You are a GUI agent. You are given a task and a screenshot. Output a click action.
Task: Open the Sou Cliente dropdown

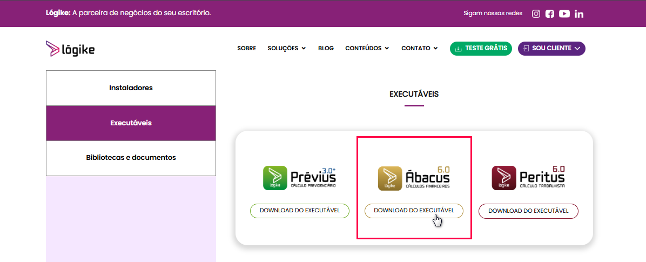551,49
